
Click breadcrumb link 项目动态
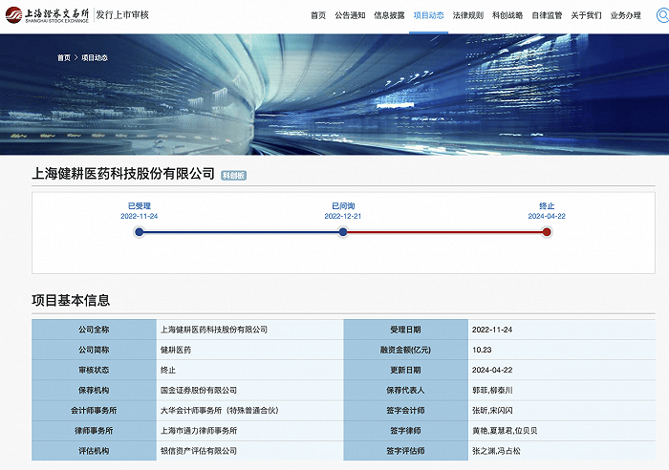pyautogui.click(x=95, y=57)
